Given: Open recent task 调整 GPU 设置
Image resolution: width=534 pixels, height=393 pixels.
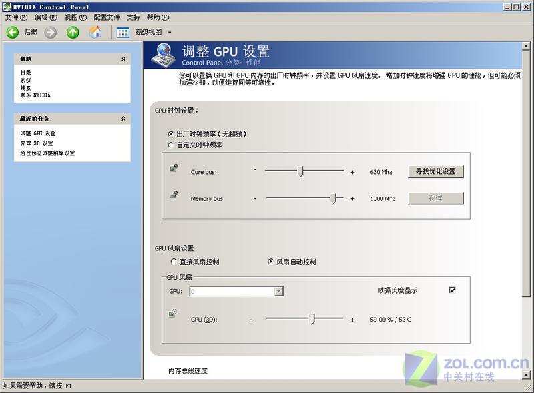Looking at the screenshot, I should coord(38,133).
